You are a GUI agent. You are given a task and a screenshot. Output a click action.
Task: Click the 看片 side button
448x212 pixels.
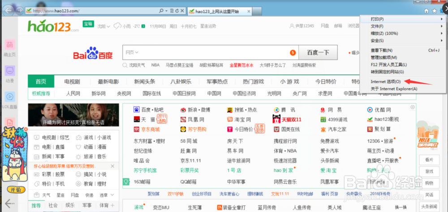[x=429, y=160]
